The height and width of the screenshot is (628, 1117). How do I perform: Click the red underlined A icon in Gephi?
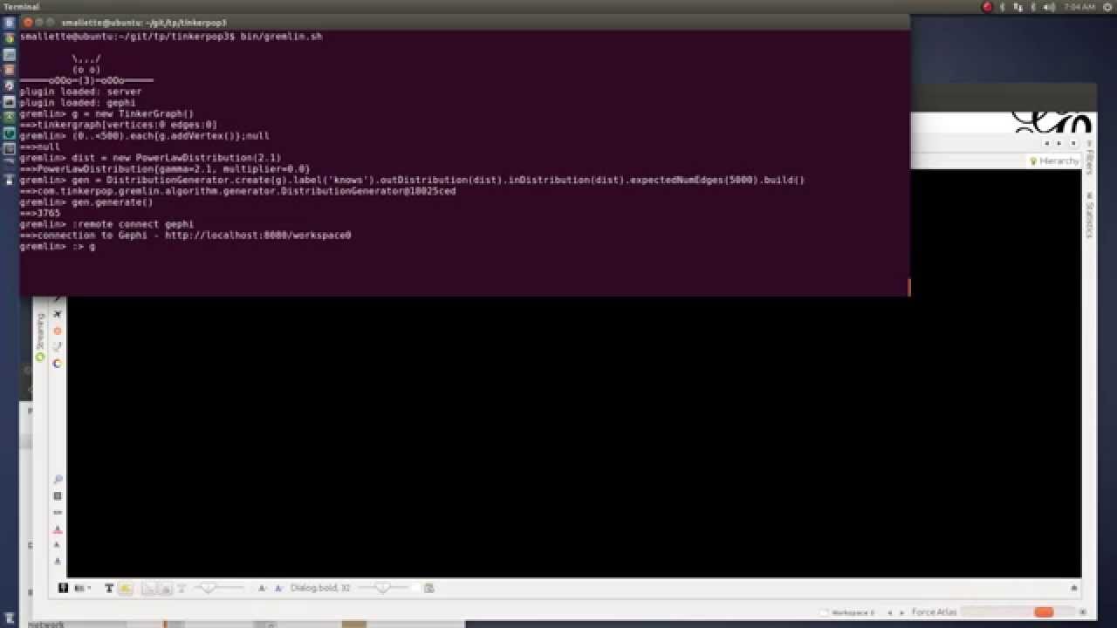[58, 529]
